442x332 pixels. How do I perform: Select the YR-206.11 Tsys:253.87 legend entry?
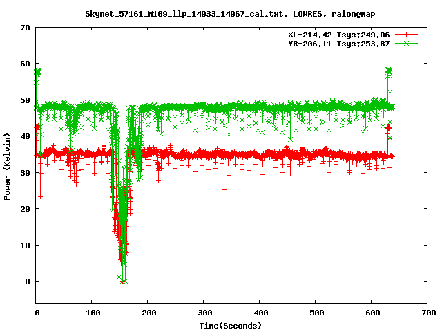click(339, 44)
